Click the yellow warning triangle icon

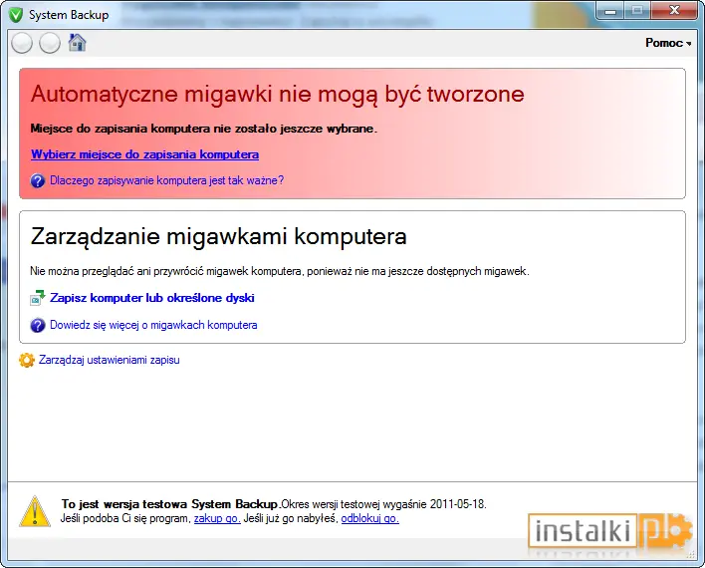pyautogui.click(x=35, y=511)
